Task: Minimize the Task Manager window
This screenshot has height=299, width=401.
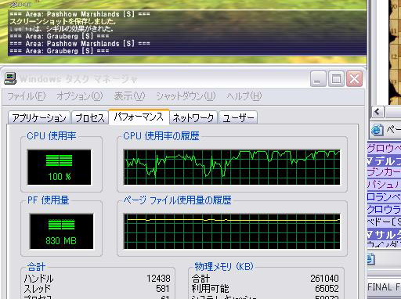Action: (318, 78)
